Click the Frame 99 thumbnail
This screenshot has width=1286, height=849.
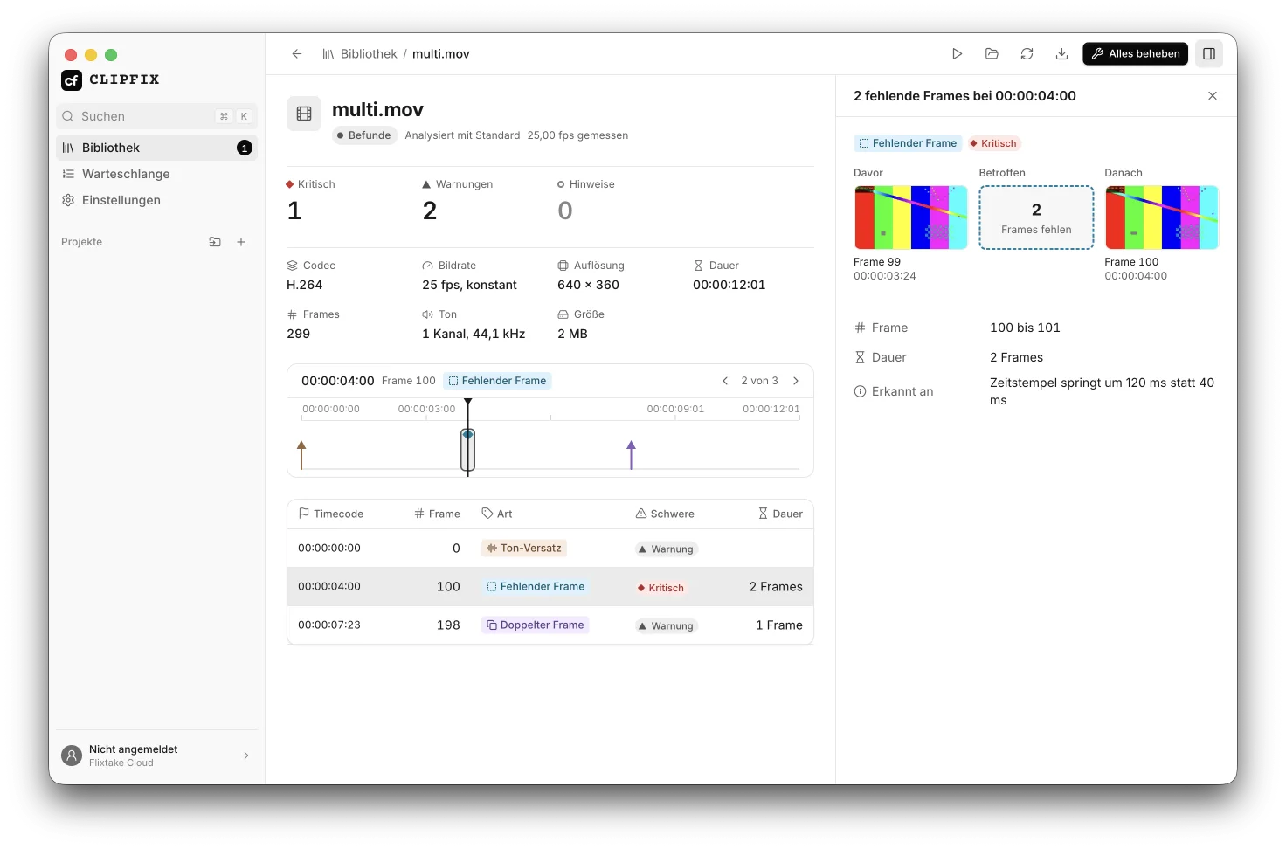(910, 217)
